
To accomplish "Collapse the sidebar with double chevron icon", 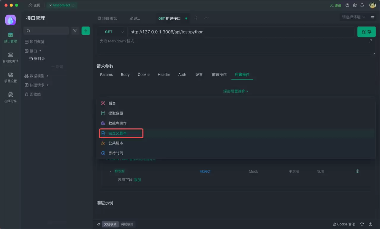I will [99, 224].
